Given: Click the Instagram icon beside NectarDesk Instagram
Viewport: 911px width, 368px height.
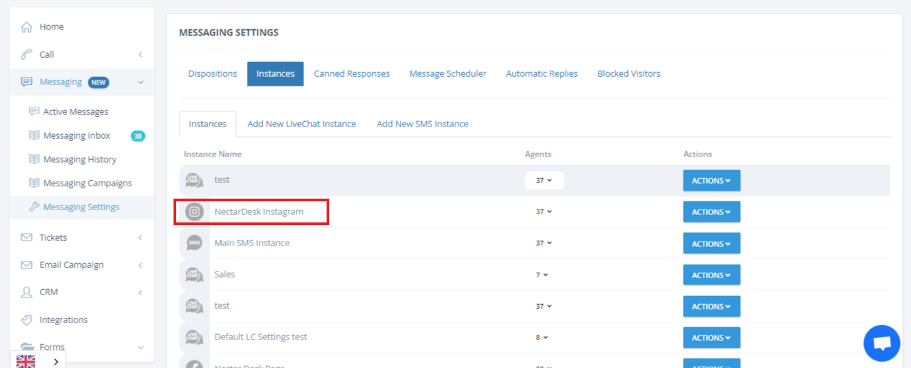Looking at the screenshot, I should coord(195,212).
